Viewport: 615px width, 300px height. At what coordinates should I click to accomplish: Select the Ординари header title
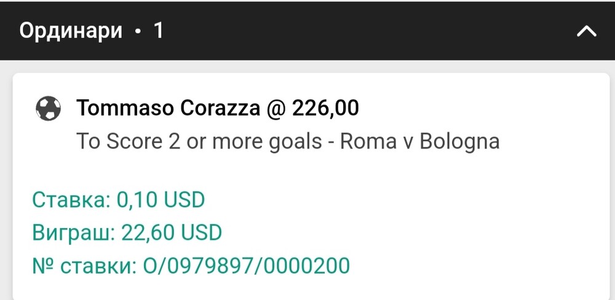point(71,31)
